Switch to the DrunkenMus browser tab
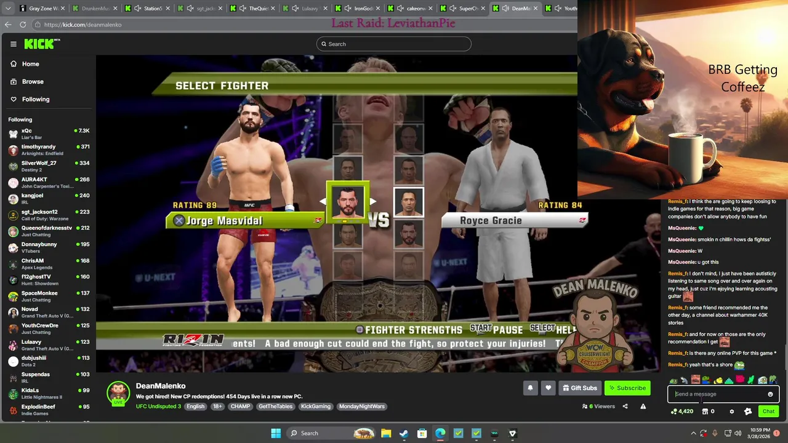The height and width of the screenshot is (443, 788). point(95,9)
